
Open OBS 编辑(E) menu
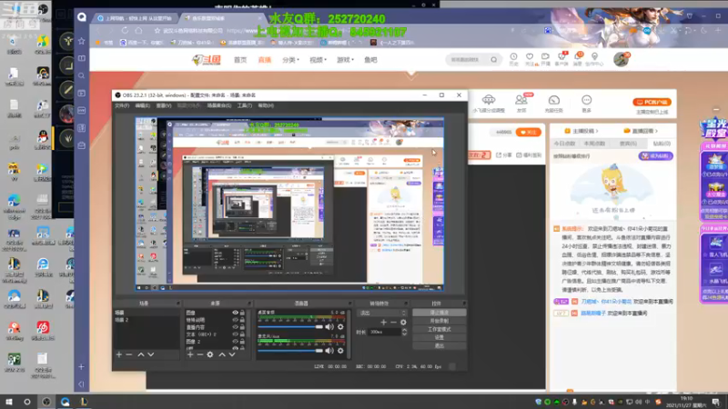pyautogui.click(x=143, y=105)
